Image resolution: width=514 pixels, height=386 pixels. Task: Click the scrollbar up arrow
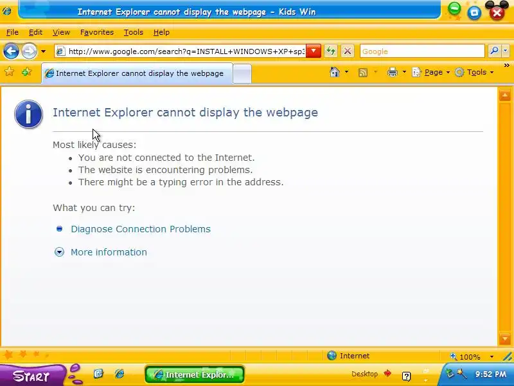(504, 95)
